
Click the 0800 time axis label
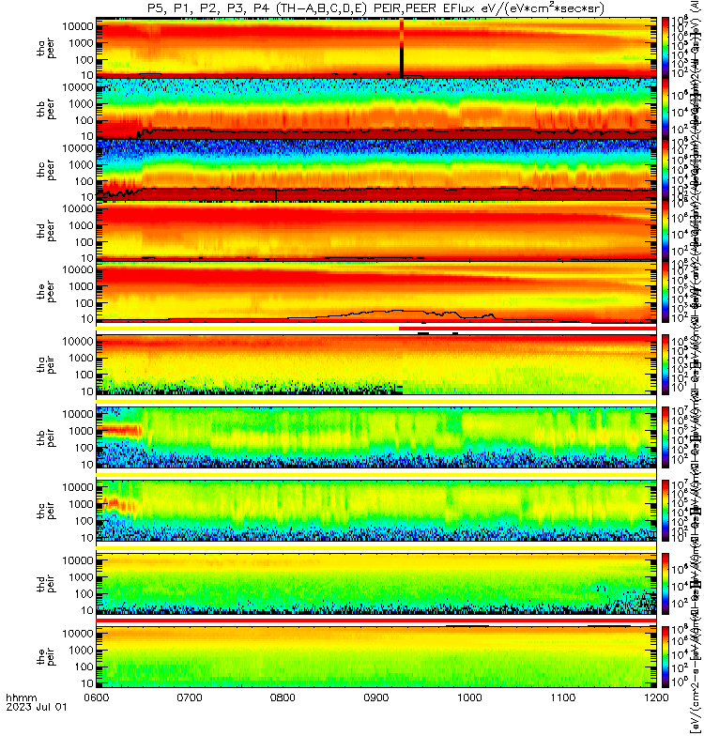[x=283, y=697]
